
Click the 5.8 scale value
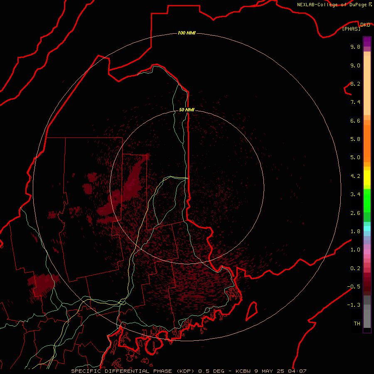pyautogui.click(x=355, y=139)
